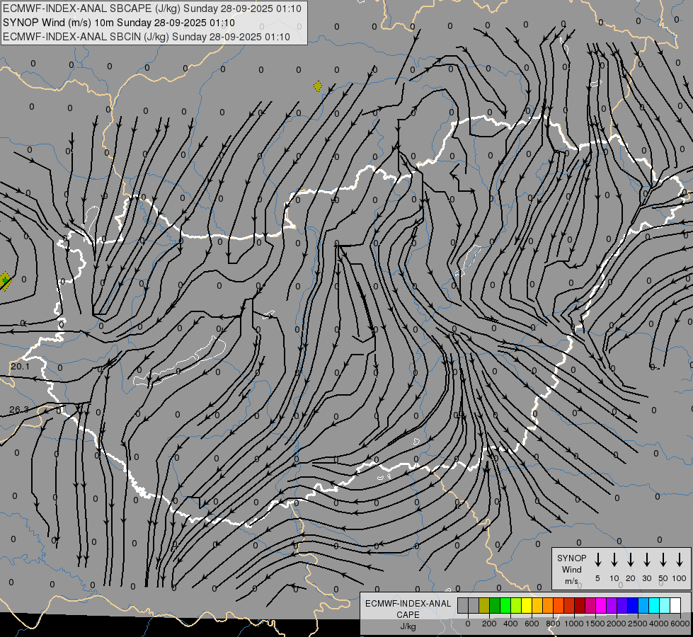
Task: Click the '0' tick label on CAPE color scale
Action: [x=468, y=624]
